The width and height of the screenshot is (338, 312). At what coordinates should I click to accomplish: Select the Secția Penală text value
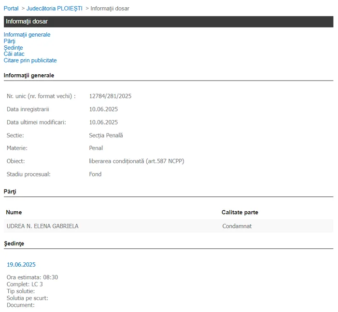pos(106,135)
